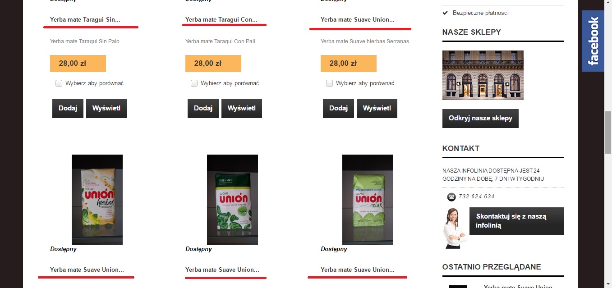Open title link below Union relax image
Image resolution: width=612 pixels, height=288 pixels.
pyautogui.click(x=358, y=270)
